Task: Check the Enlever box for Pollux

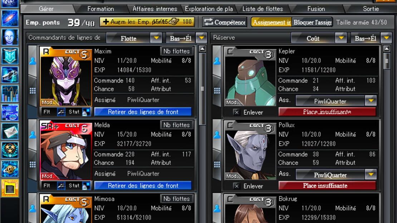Action: click(236, 186)
